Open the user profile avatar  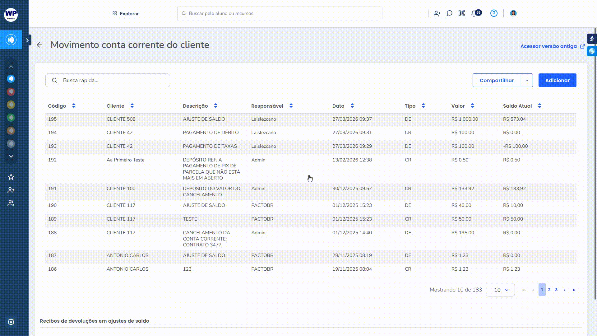pos(513,13)
